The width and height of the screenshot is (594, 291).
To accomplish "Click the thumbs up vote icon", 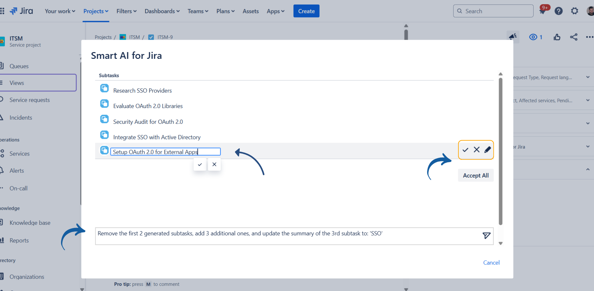I will 557,37.
